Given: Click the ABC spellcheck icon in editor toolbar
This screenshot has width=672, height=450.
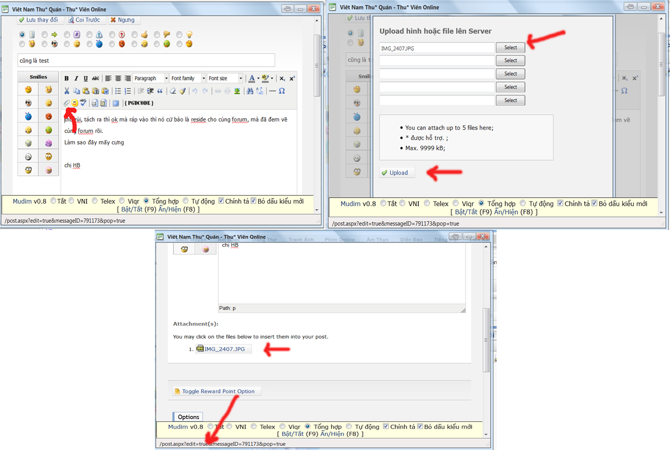Looking at the screenshot, I should click(83, 102).
